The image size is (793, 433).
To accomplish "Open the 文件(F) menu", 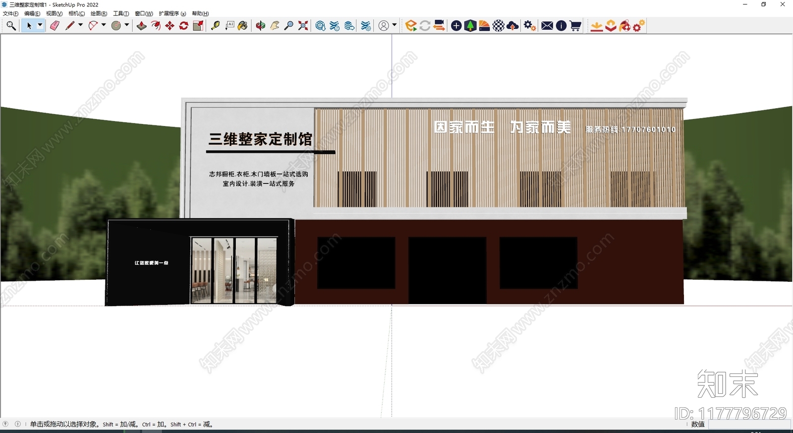I will 10,14.
